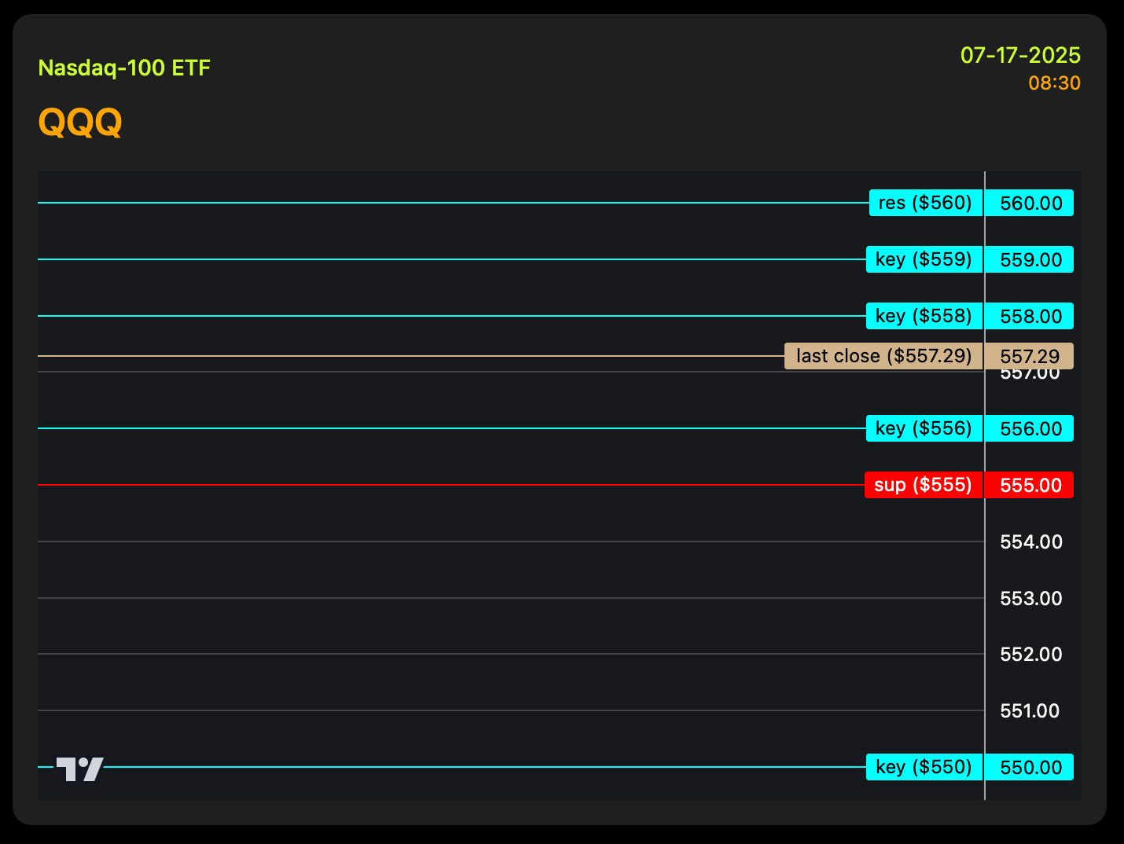Screen dimensions: 1124x844
Task: Click the 558.00 cyan price tag
Action: [1030, 317]
